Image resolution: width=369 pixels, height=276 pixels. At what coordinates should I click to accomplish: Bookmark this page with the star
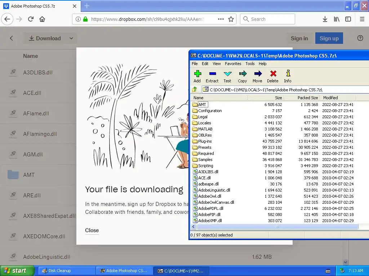pos(231,19)
